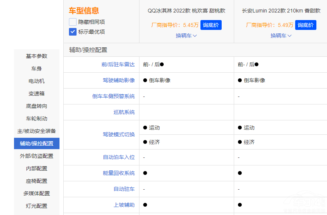Navigate to 多媒体配置 section
This screenshot has height=215, width=327.
(37, 193)
